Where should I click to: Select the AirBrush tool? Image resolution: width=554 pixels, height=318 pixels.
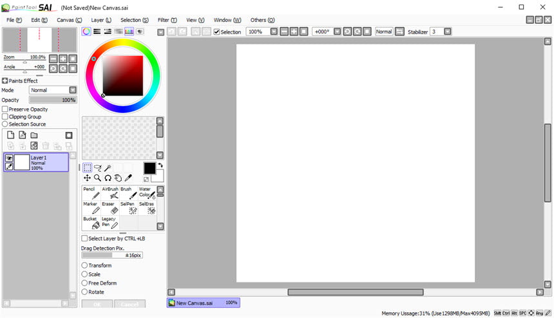pyautogui.click(x=110, y=192)
